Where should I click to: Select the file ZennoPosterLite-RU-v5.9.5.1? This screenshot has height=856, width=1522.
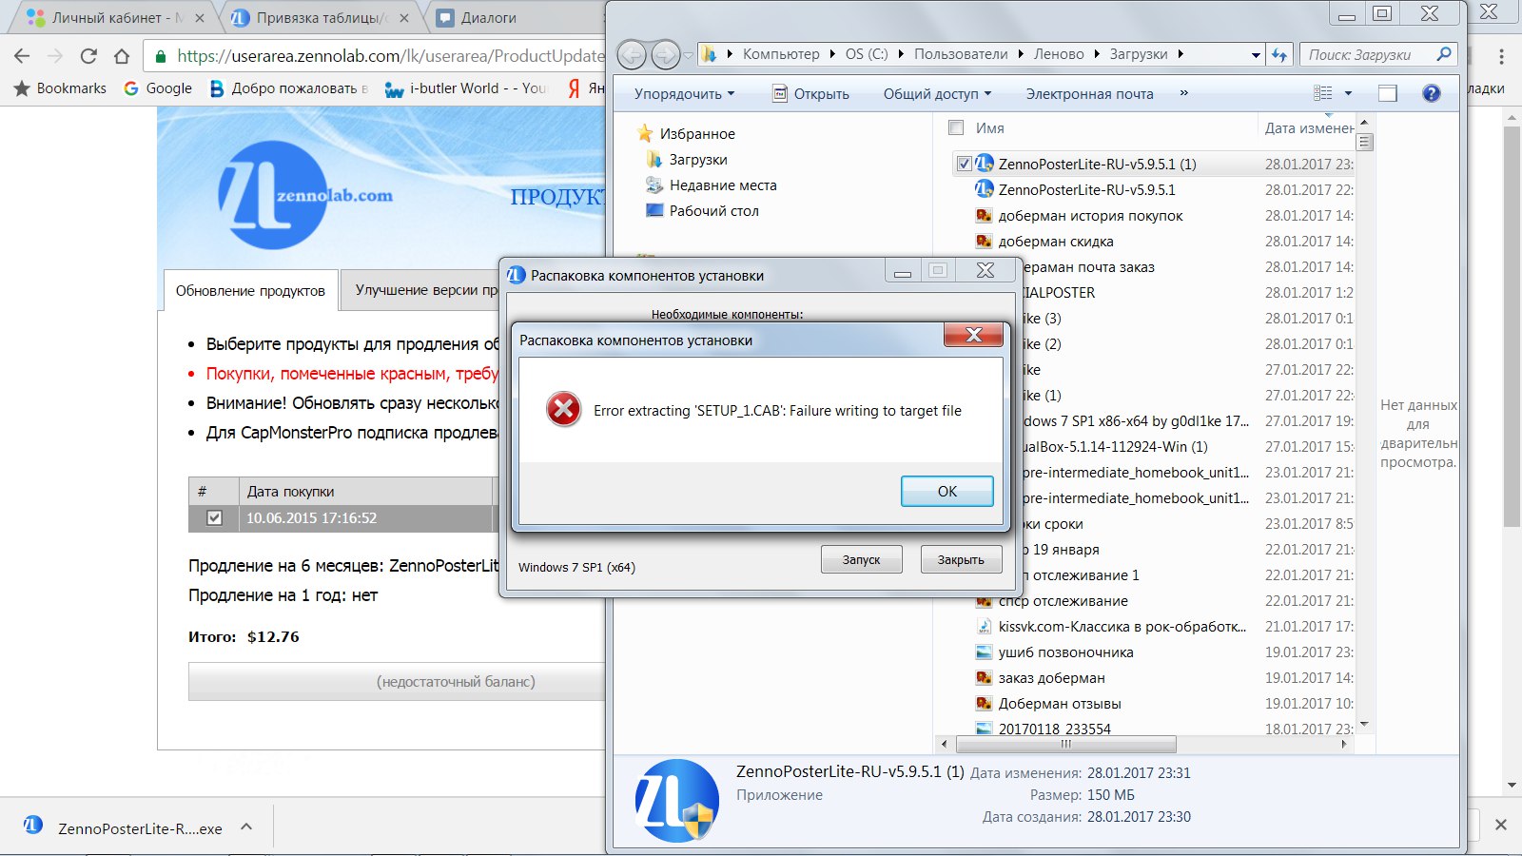point(1086,189)
